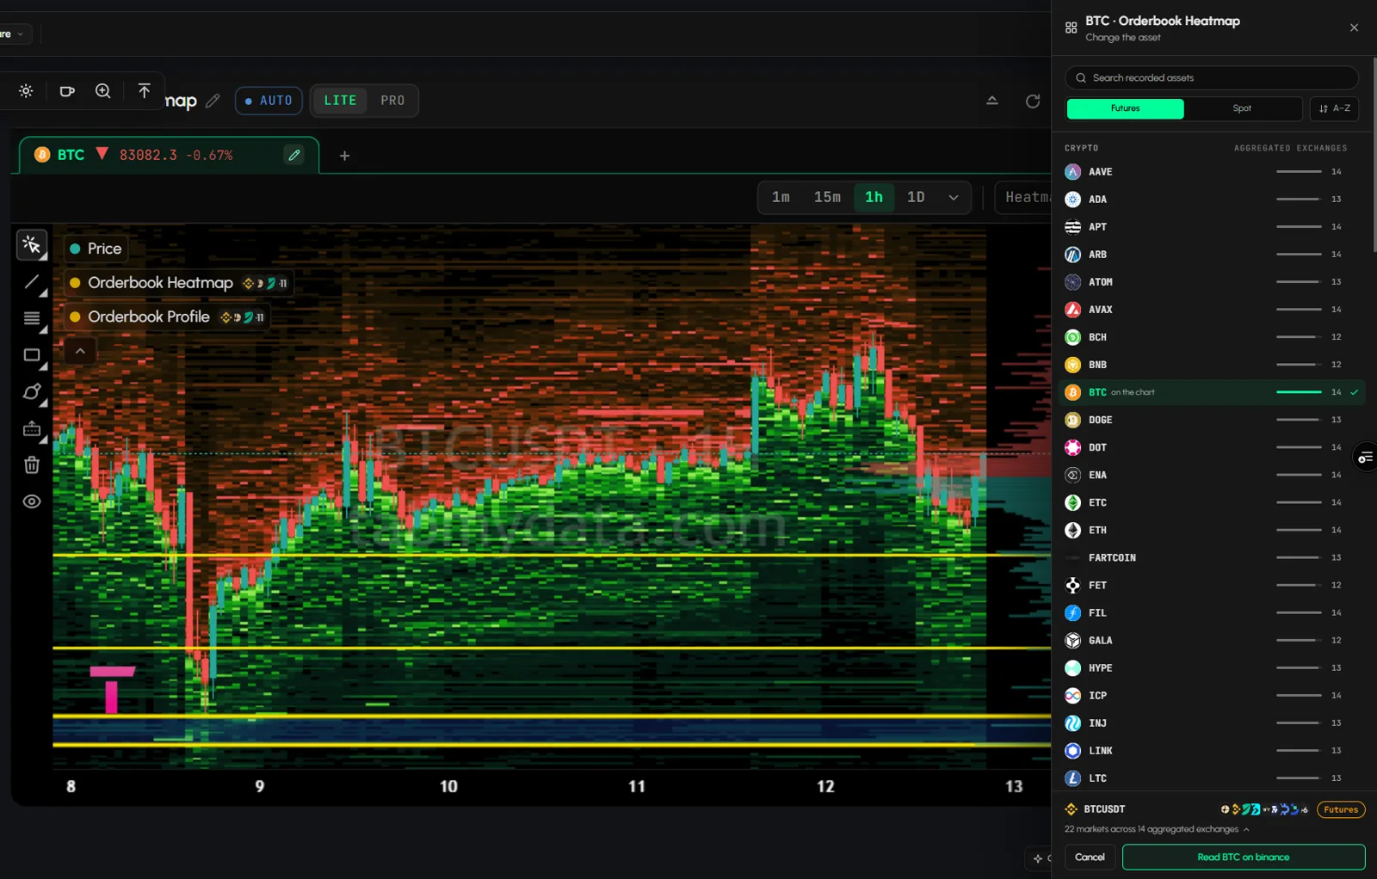
Task: Collapse the indicator legend list
Action: 80,351
